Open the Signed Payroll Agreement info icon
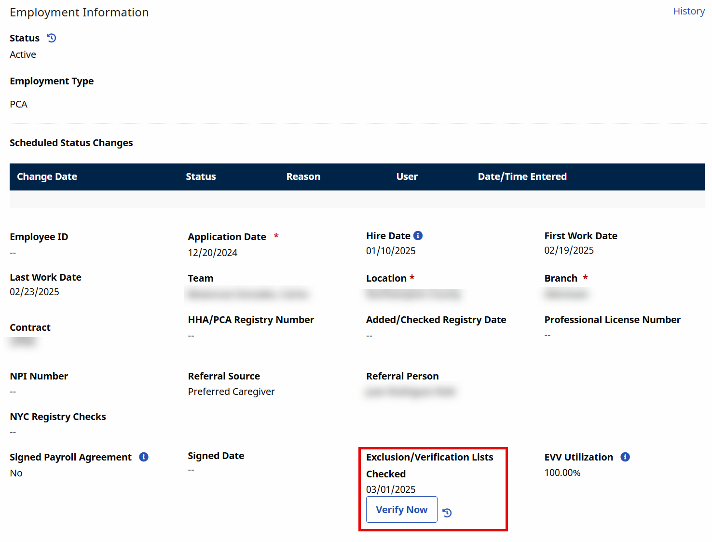 coord(144,457)
